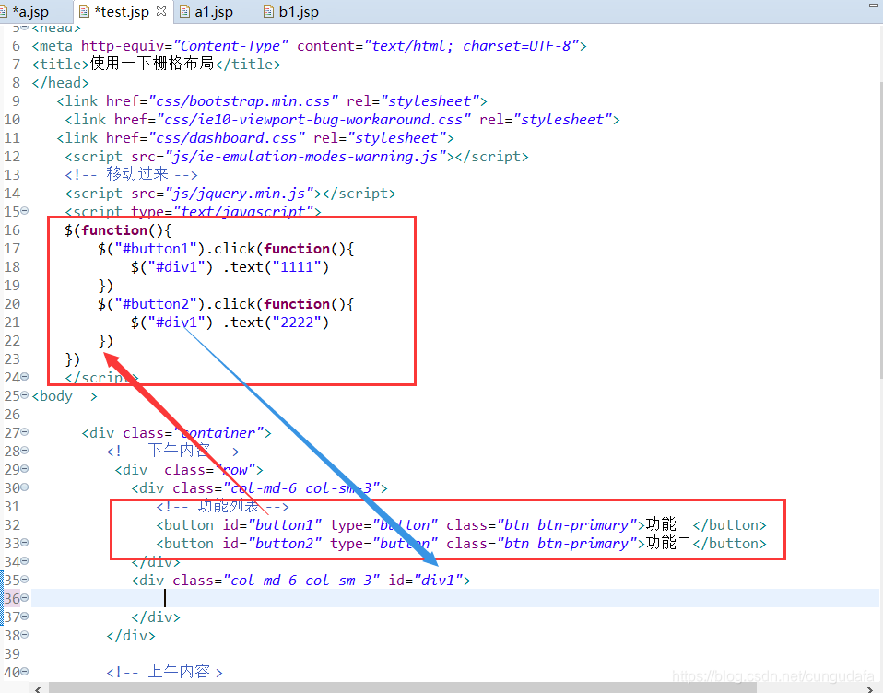883x693 pixels.
Task: Click id="button2" on line 33
Action: click(x=272, y=544)
